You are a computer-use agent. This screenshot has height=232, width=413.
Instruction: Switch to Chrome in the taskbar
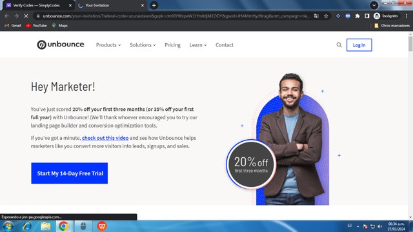point(63,226)
